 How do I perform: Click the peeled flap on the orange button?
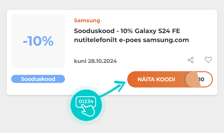tap(193, 79)
